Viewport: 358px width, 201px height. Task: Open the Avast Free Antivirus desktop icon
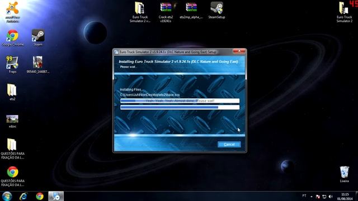click(x=12, y=12)
